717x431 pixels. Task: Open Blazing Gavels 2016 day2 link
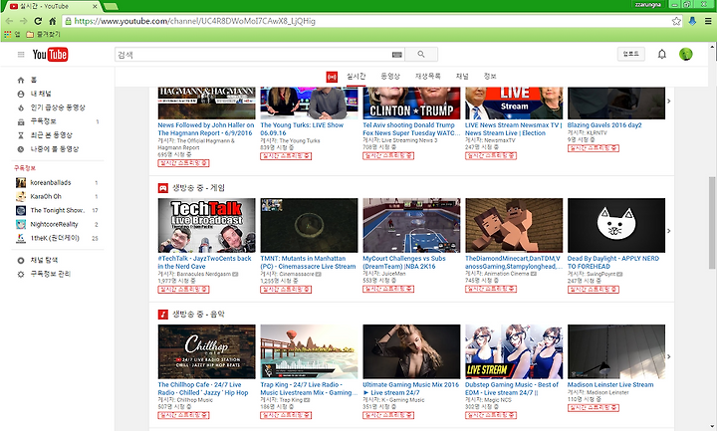[x=604, y=125]
